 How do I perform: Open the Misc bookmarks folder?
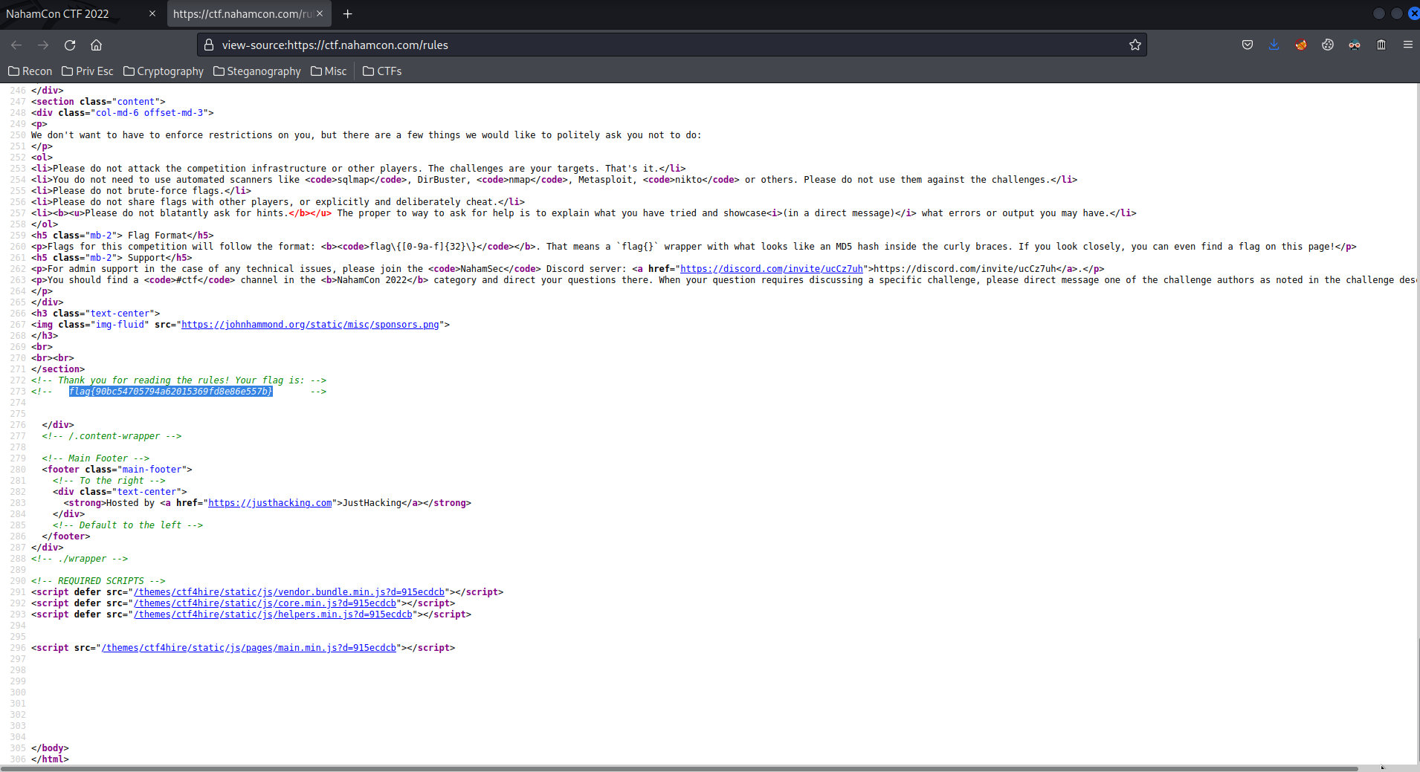point(329,71)
